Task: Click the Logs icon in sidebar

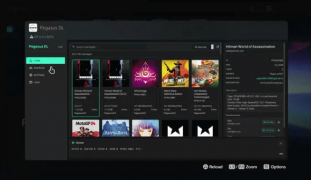Action: (31, 82)
